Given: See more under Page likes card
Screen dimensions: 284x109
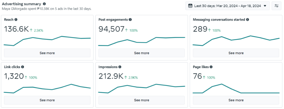Looking at the screenshot, I should [236, 100].
